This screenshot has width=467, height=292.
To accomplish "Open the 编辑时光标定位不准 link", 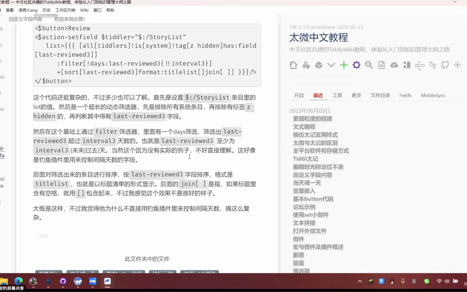I will click(318, 167).
